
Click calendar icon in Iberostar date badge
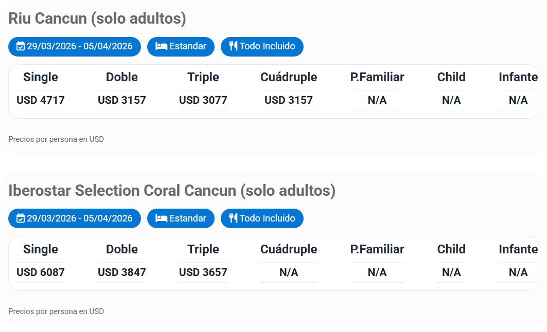tap(21, 218)
